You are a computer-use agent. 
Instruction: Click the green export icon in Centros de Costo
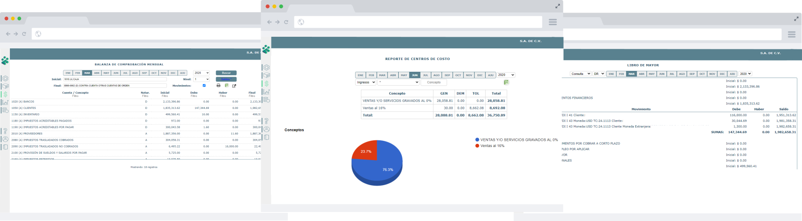(x=506, y=82)
